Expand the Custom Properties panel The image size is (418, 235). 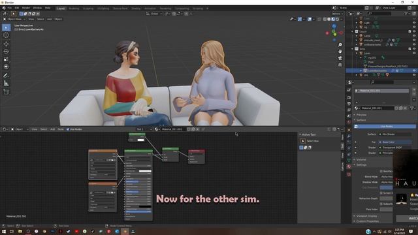coord(366,221)
